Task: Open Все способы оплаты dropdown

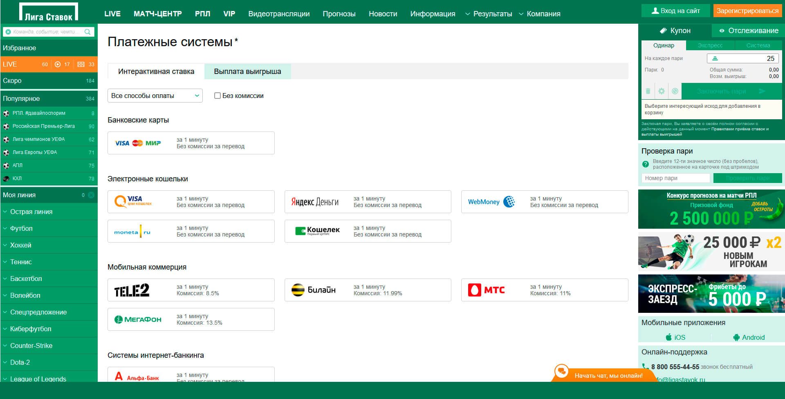Action: (x=155, y=96)
